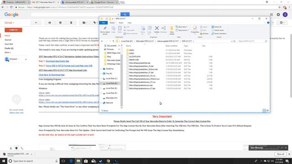
Task: Click Here To Download Map link
Action: coord(52,75)
